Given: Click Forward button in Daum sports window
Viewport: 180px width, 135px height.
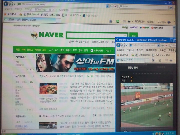Looking at the screenshot, I should (x=123, y=45).
